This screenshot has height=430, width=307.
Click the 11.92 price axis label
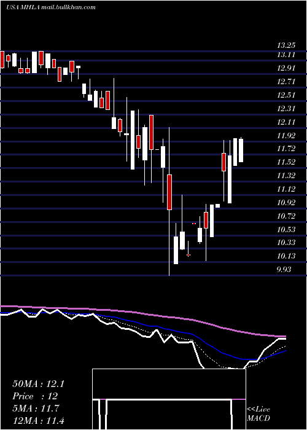pyautogui.click(x=287, y=136)
